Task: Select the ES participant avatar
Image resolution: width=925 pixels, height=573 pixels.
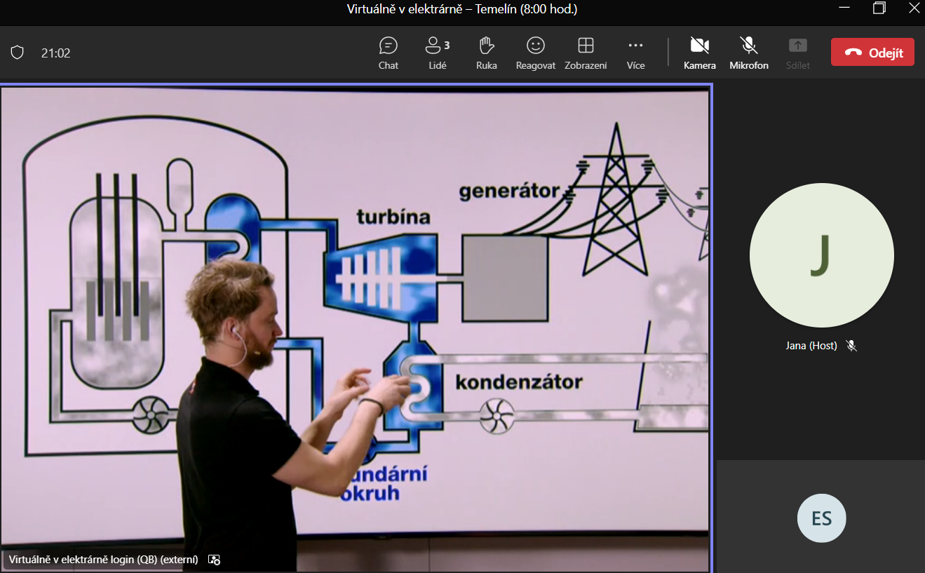Action: 821,518
